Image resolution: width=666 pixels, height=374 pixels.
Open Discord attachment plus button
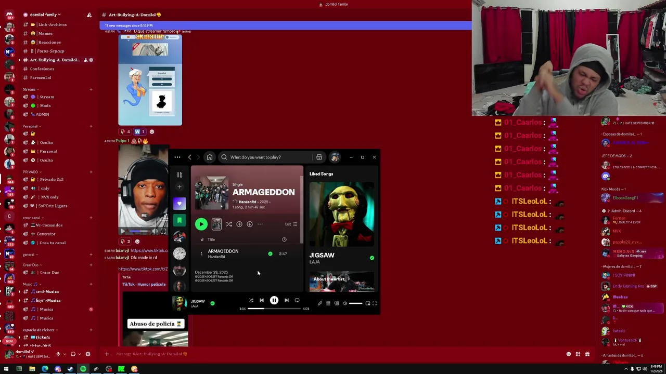(x=107, y=354)
